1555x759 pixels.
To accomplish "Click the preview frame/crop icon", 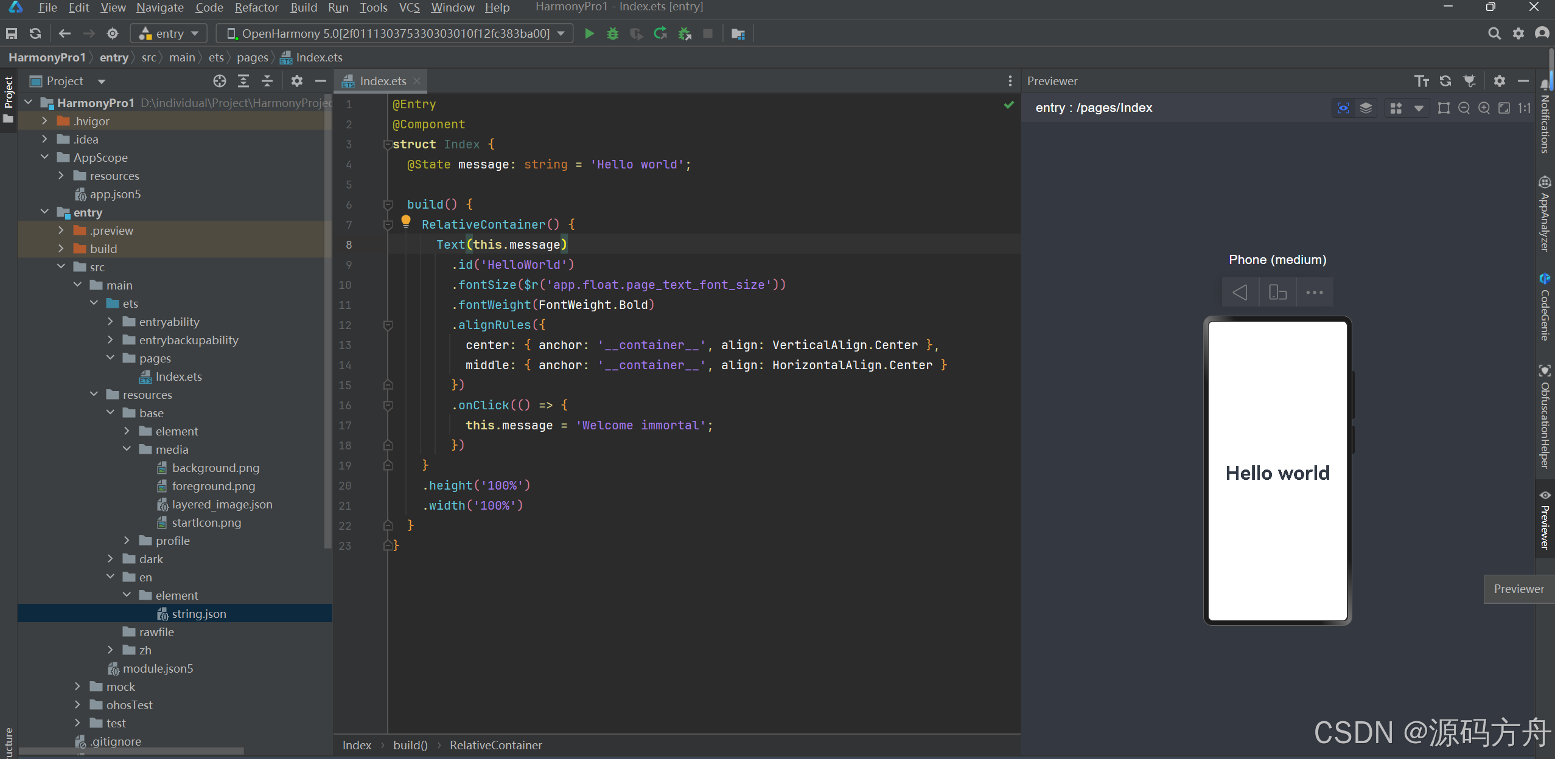I will point(1444,108).
